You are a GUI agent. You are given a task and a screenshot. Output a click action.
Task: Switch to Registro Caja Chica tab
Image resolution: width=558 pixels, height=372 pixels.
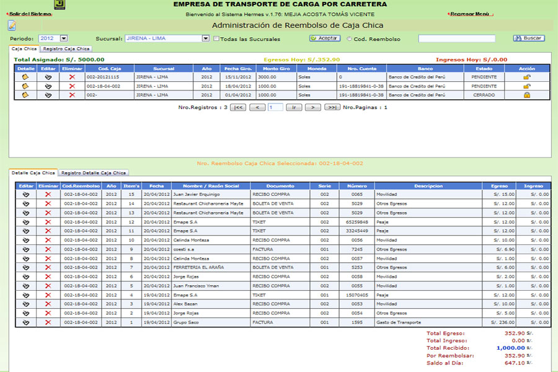coord(66,48)
